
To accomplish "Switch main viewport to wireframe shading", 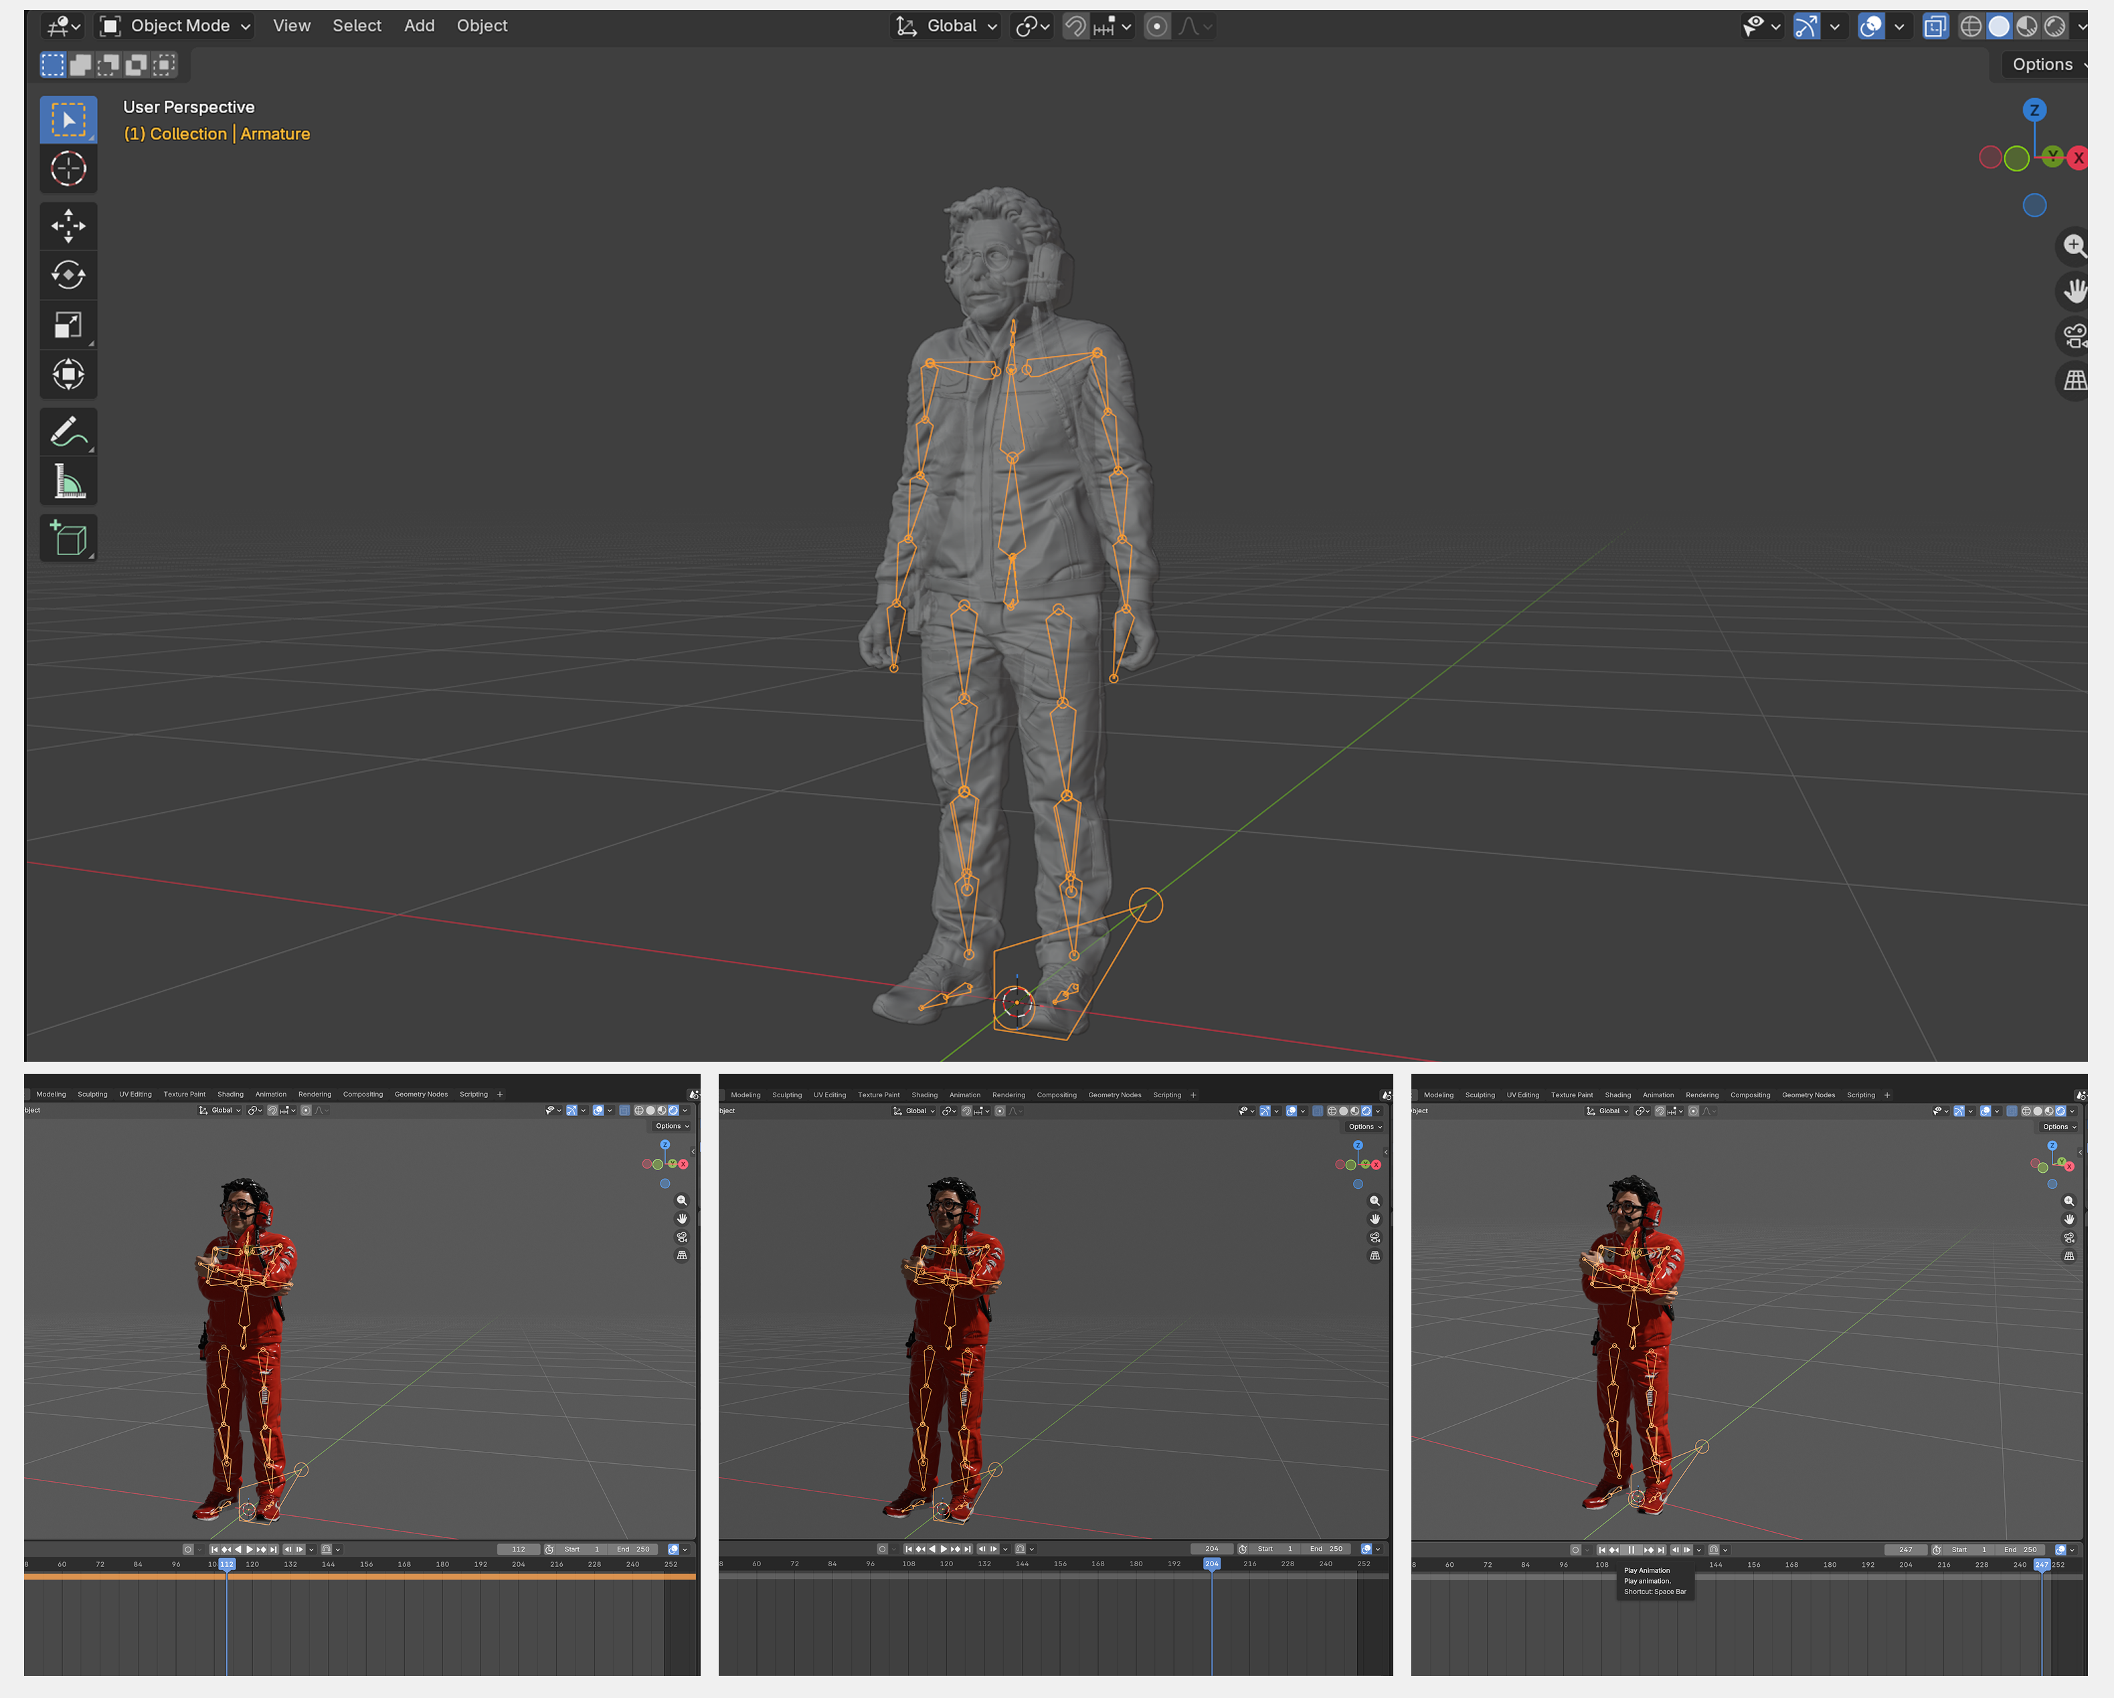I will coord(1971,27).
